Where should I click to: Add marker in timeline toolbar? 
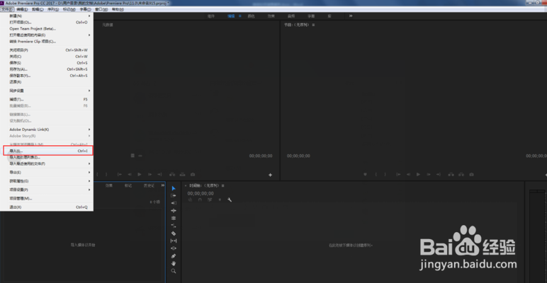220,200
